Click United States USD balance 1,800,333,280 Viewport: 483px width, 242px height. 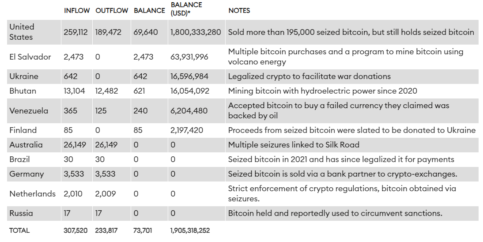196,32
